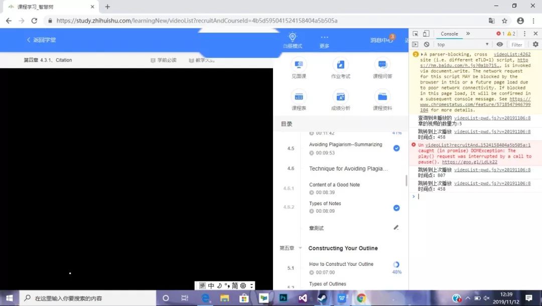Toggle DevTools device toolbar icon
The height and width of the screenshot is (306, 542).
tap(426, 34)
